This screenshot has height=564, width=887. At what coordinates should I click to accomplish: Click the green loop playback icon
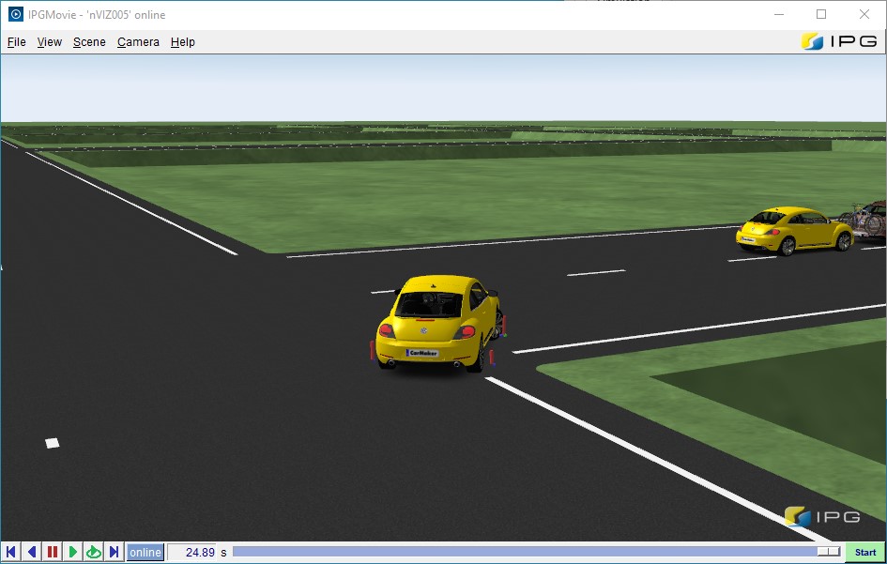[x=93, y=552]
